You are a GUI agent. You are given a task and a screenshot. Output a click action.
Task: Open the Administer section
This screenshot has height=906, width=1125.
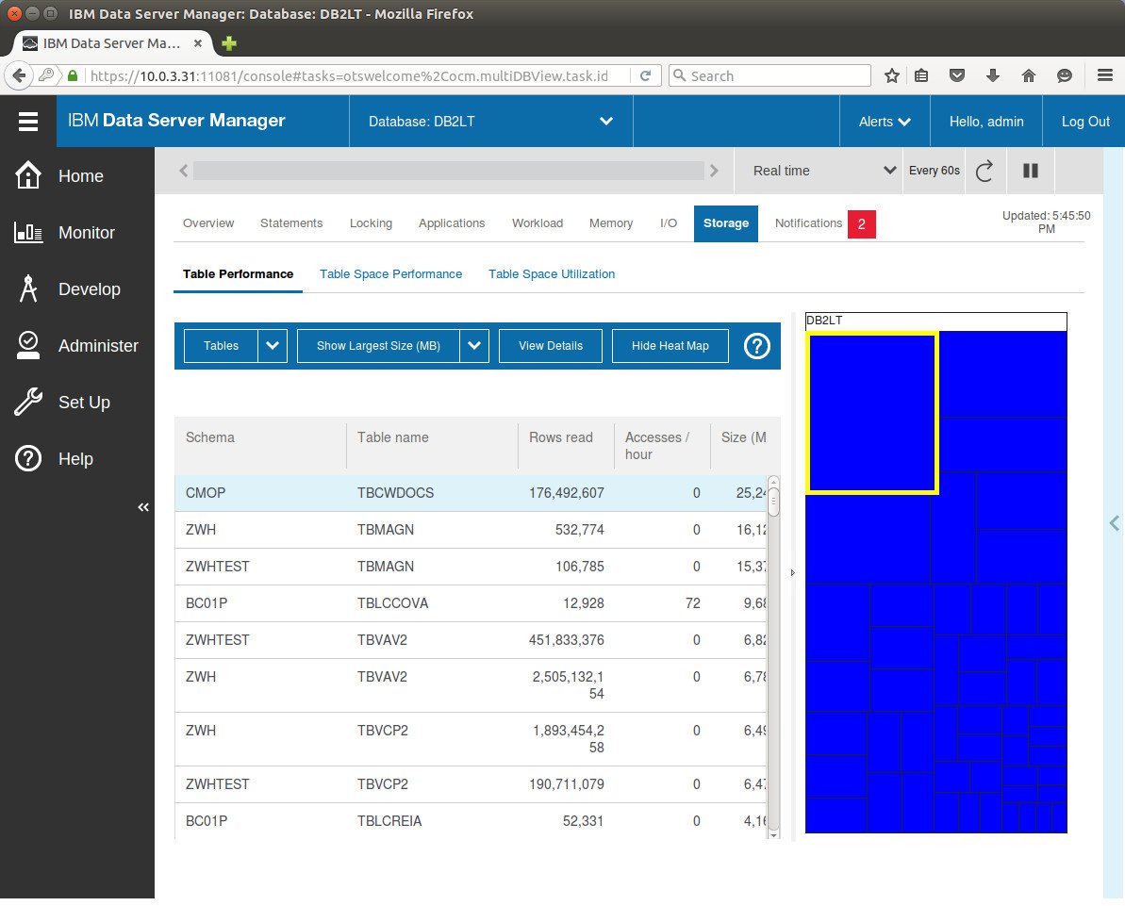(76, 346)
